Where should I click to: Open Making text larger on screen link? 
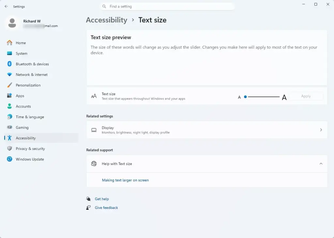(x=125, y=180)
